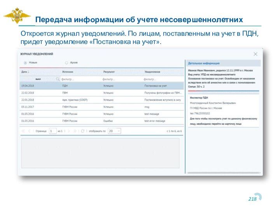This screenshot has width=280, height=210.
Task: Sort by the Дата column header
Action: point(25,72)
